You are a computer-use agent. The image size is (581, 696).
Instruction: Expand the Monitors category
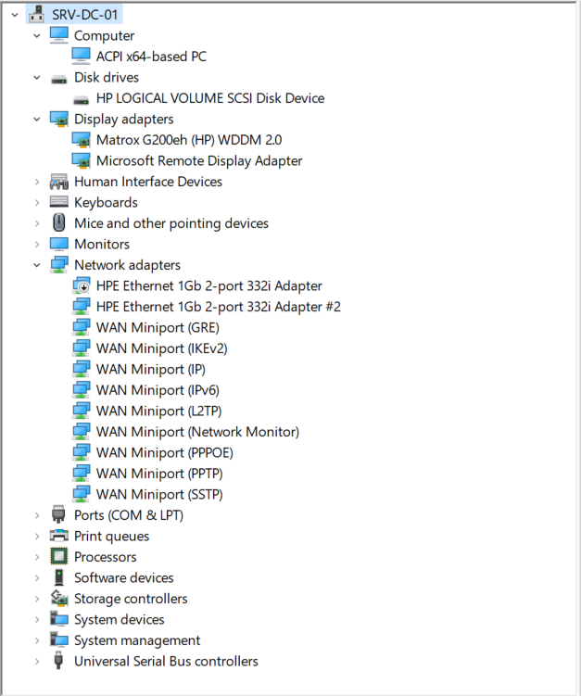[37, 244]
